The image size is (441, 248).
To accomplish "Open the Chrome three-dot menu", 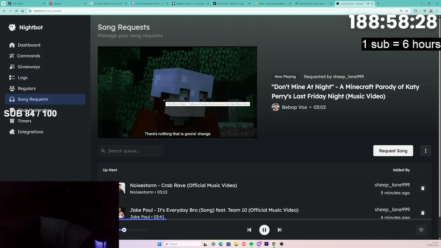I will click(x=437, y=11).
